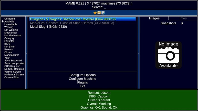The height and width of the screenshot is (111, 198).
Task: Select the Unfiltered filter
Action: pos(9,19)
